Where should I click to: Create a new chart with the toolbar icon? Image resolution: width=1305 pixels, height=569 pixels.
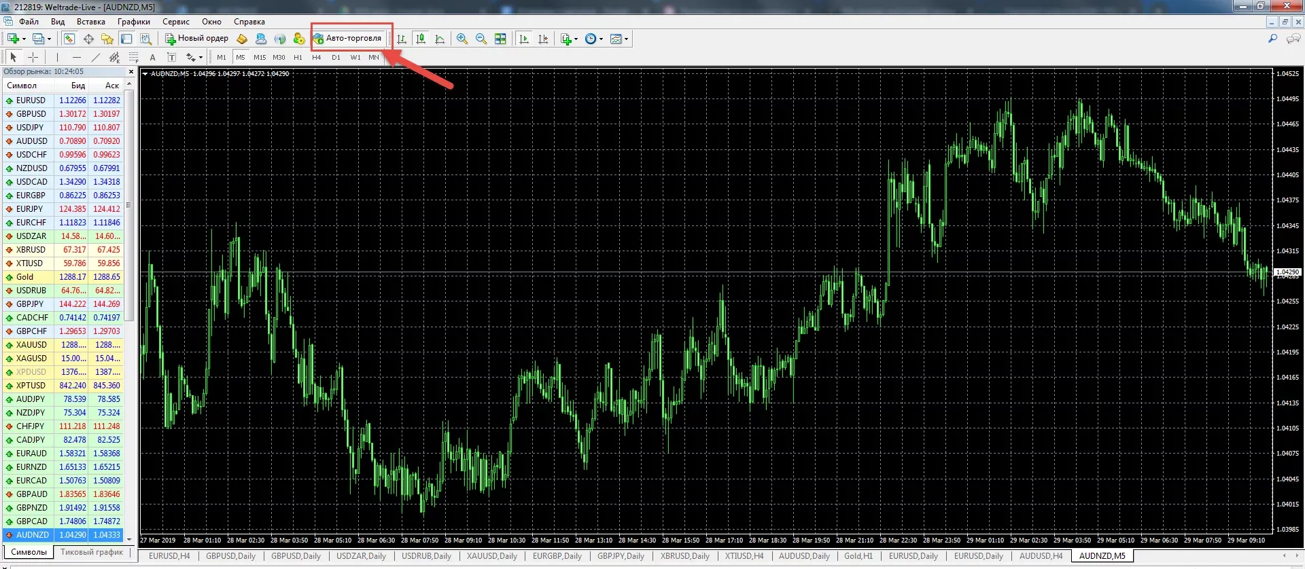tap(13, 39)
